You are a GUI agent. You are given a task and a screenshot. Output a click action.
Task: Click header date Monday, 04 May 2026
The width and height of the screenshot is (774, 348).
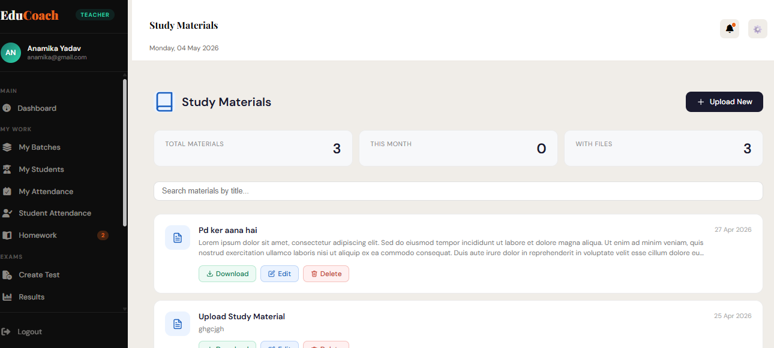click(x=184, y=48)
